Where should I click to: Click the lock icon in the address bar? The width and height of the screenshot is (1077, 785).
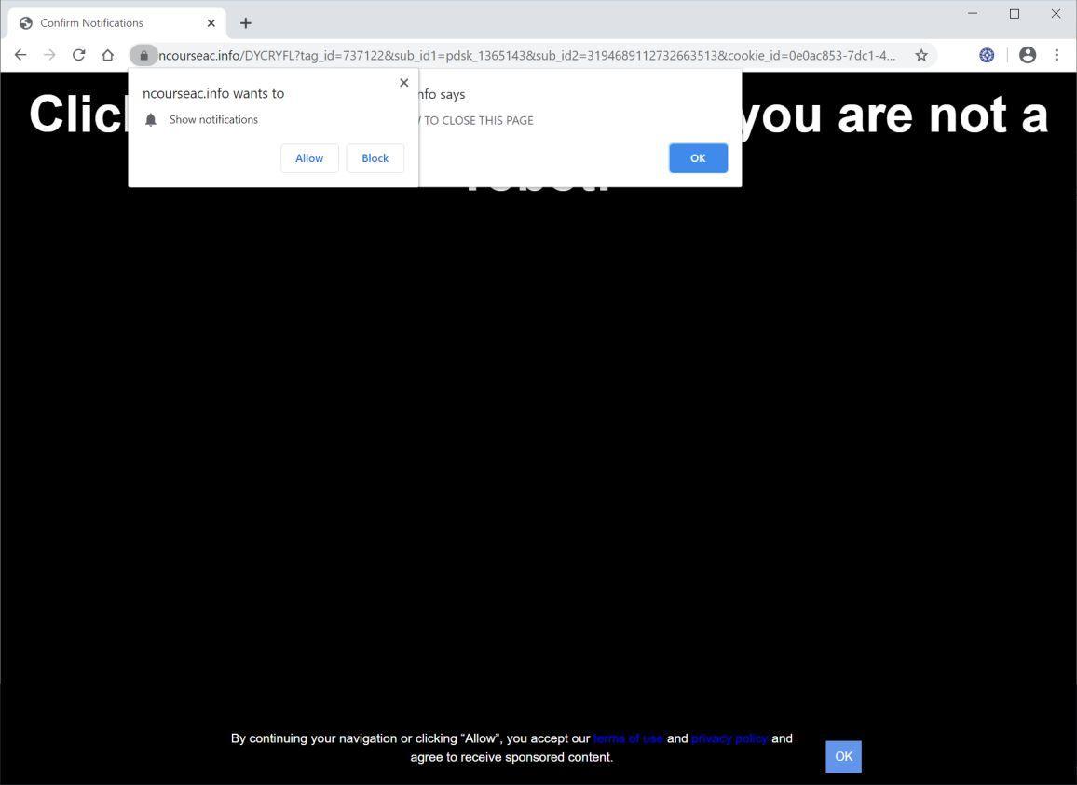pos(143,55)
